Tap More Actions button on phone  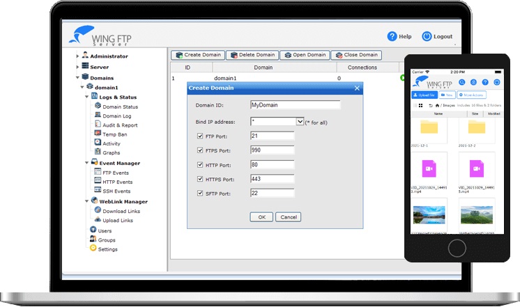(x=471, y=95)
